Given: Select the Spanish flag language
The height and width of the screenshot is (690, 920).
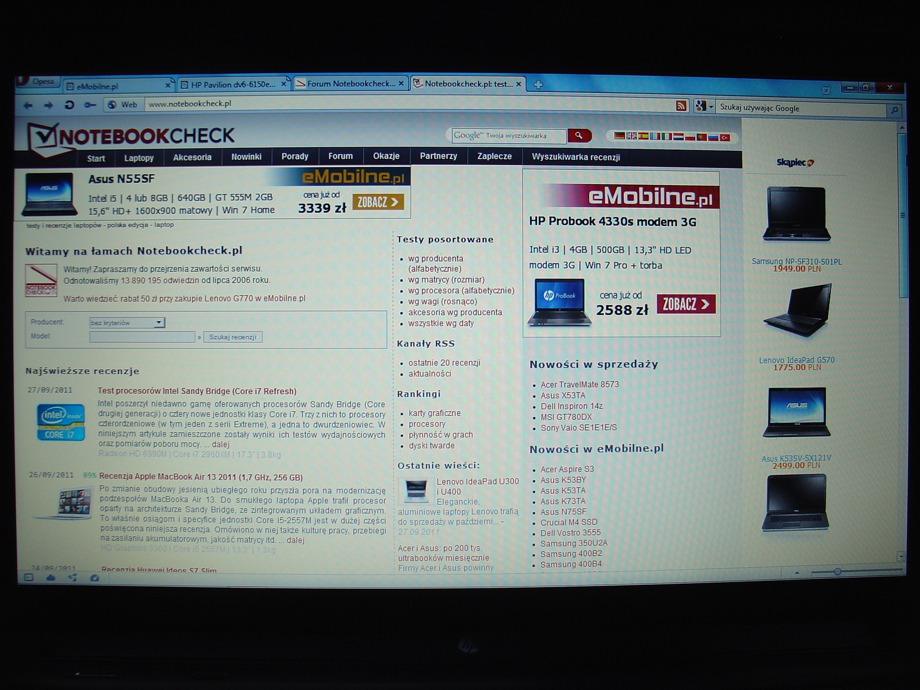Looking at the screenshot, I should coord(643,136).
